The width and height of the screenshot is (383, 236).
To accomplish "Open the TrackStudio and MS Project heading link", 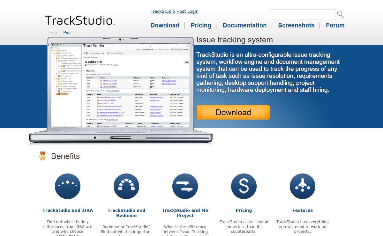I will pos(185,213).
